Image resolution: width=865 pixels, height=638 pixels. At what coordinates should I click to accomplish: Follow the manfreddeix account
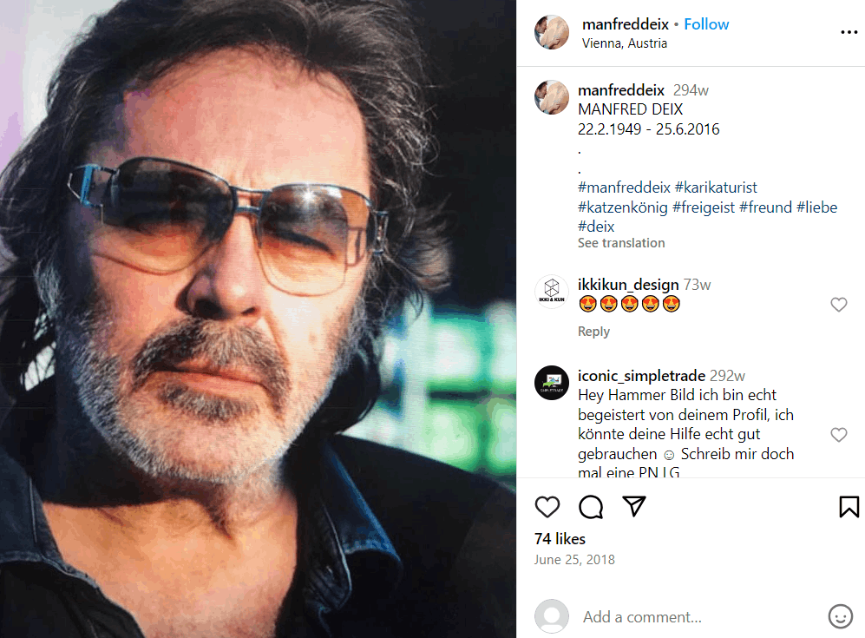[706, 24]
